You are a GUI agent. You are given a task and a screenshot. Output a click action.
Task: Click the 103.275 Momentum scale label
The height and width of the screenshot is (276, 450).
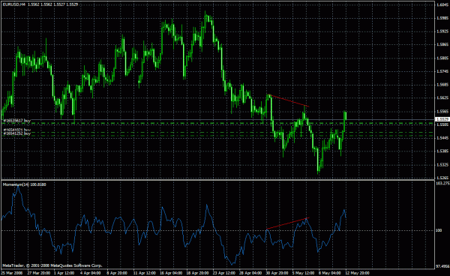coord(442,183)
